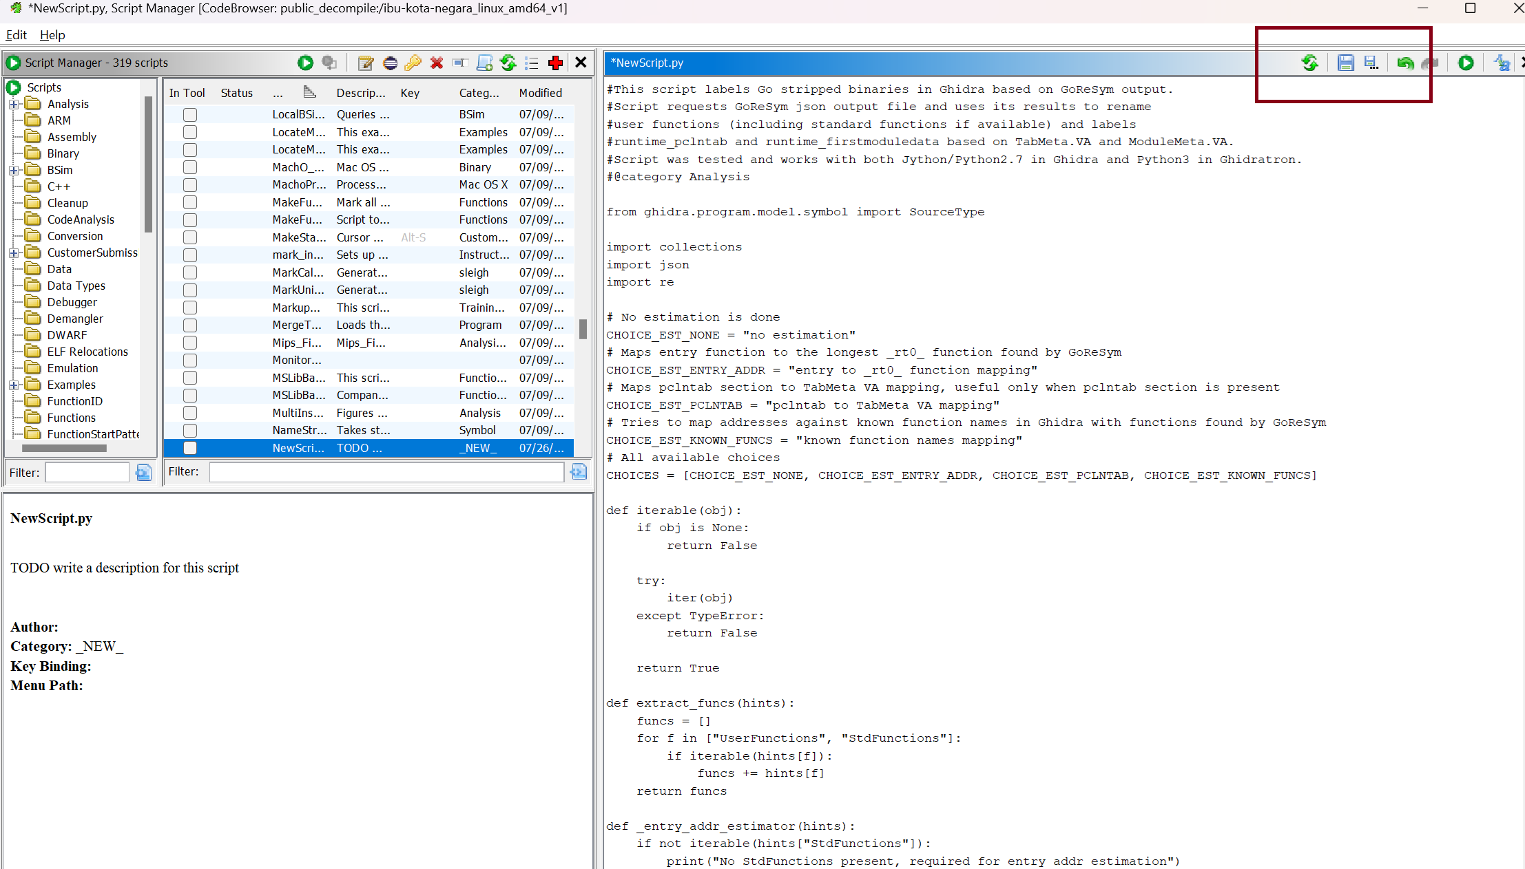Check In Tool box for NameStr row
The height and width of the screenshot is (869, 1525).
(190, 431)
